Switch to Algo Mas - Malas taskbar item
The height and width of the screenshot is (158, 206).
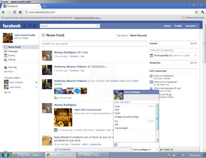point(28,155)
